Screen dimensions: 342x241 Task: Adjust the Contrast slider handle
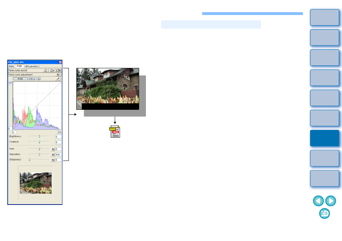coord(39,142)
